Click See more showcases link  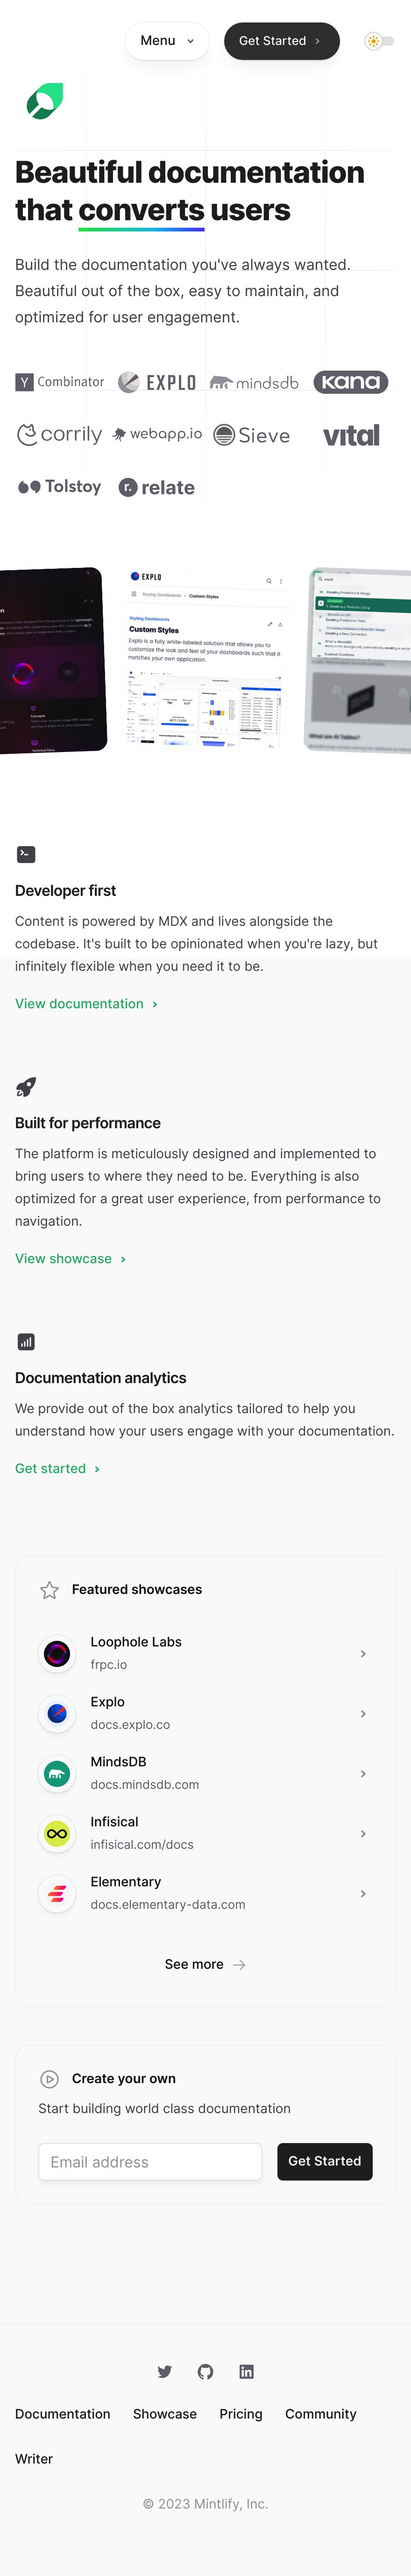(x=205, y=1964)
